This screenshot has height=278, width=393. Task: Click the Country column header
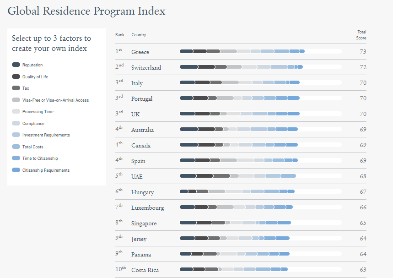tap(139, 35)
